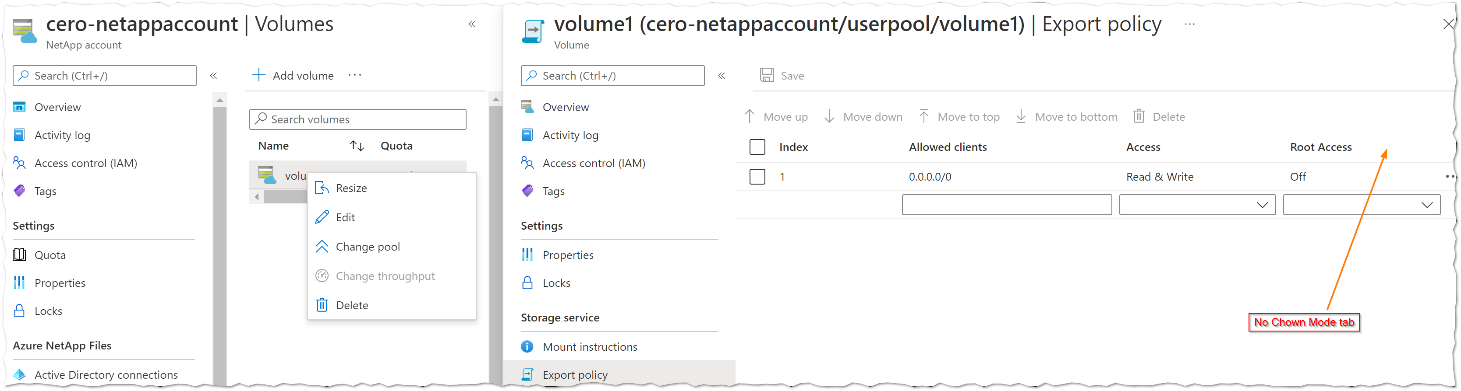Check the select-all checkbox beside Index
The width and height of the screenshot is (1461, 391).
pos(757,147)
